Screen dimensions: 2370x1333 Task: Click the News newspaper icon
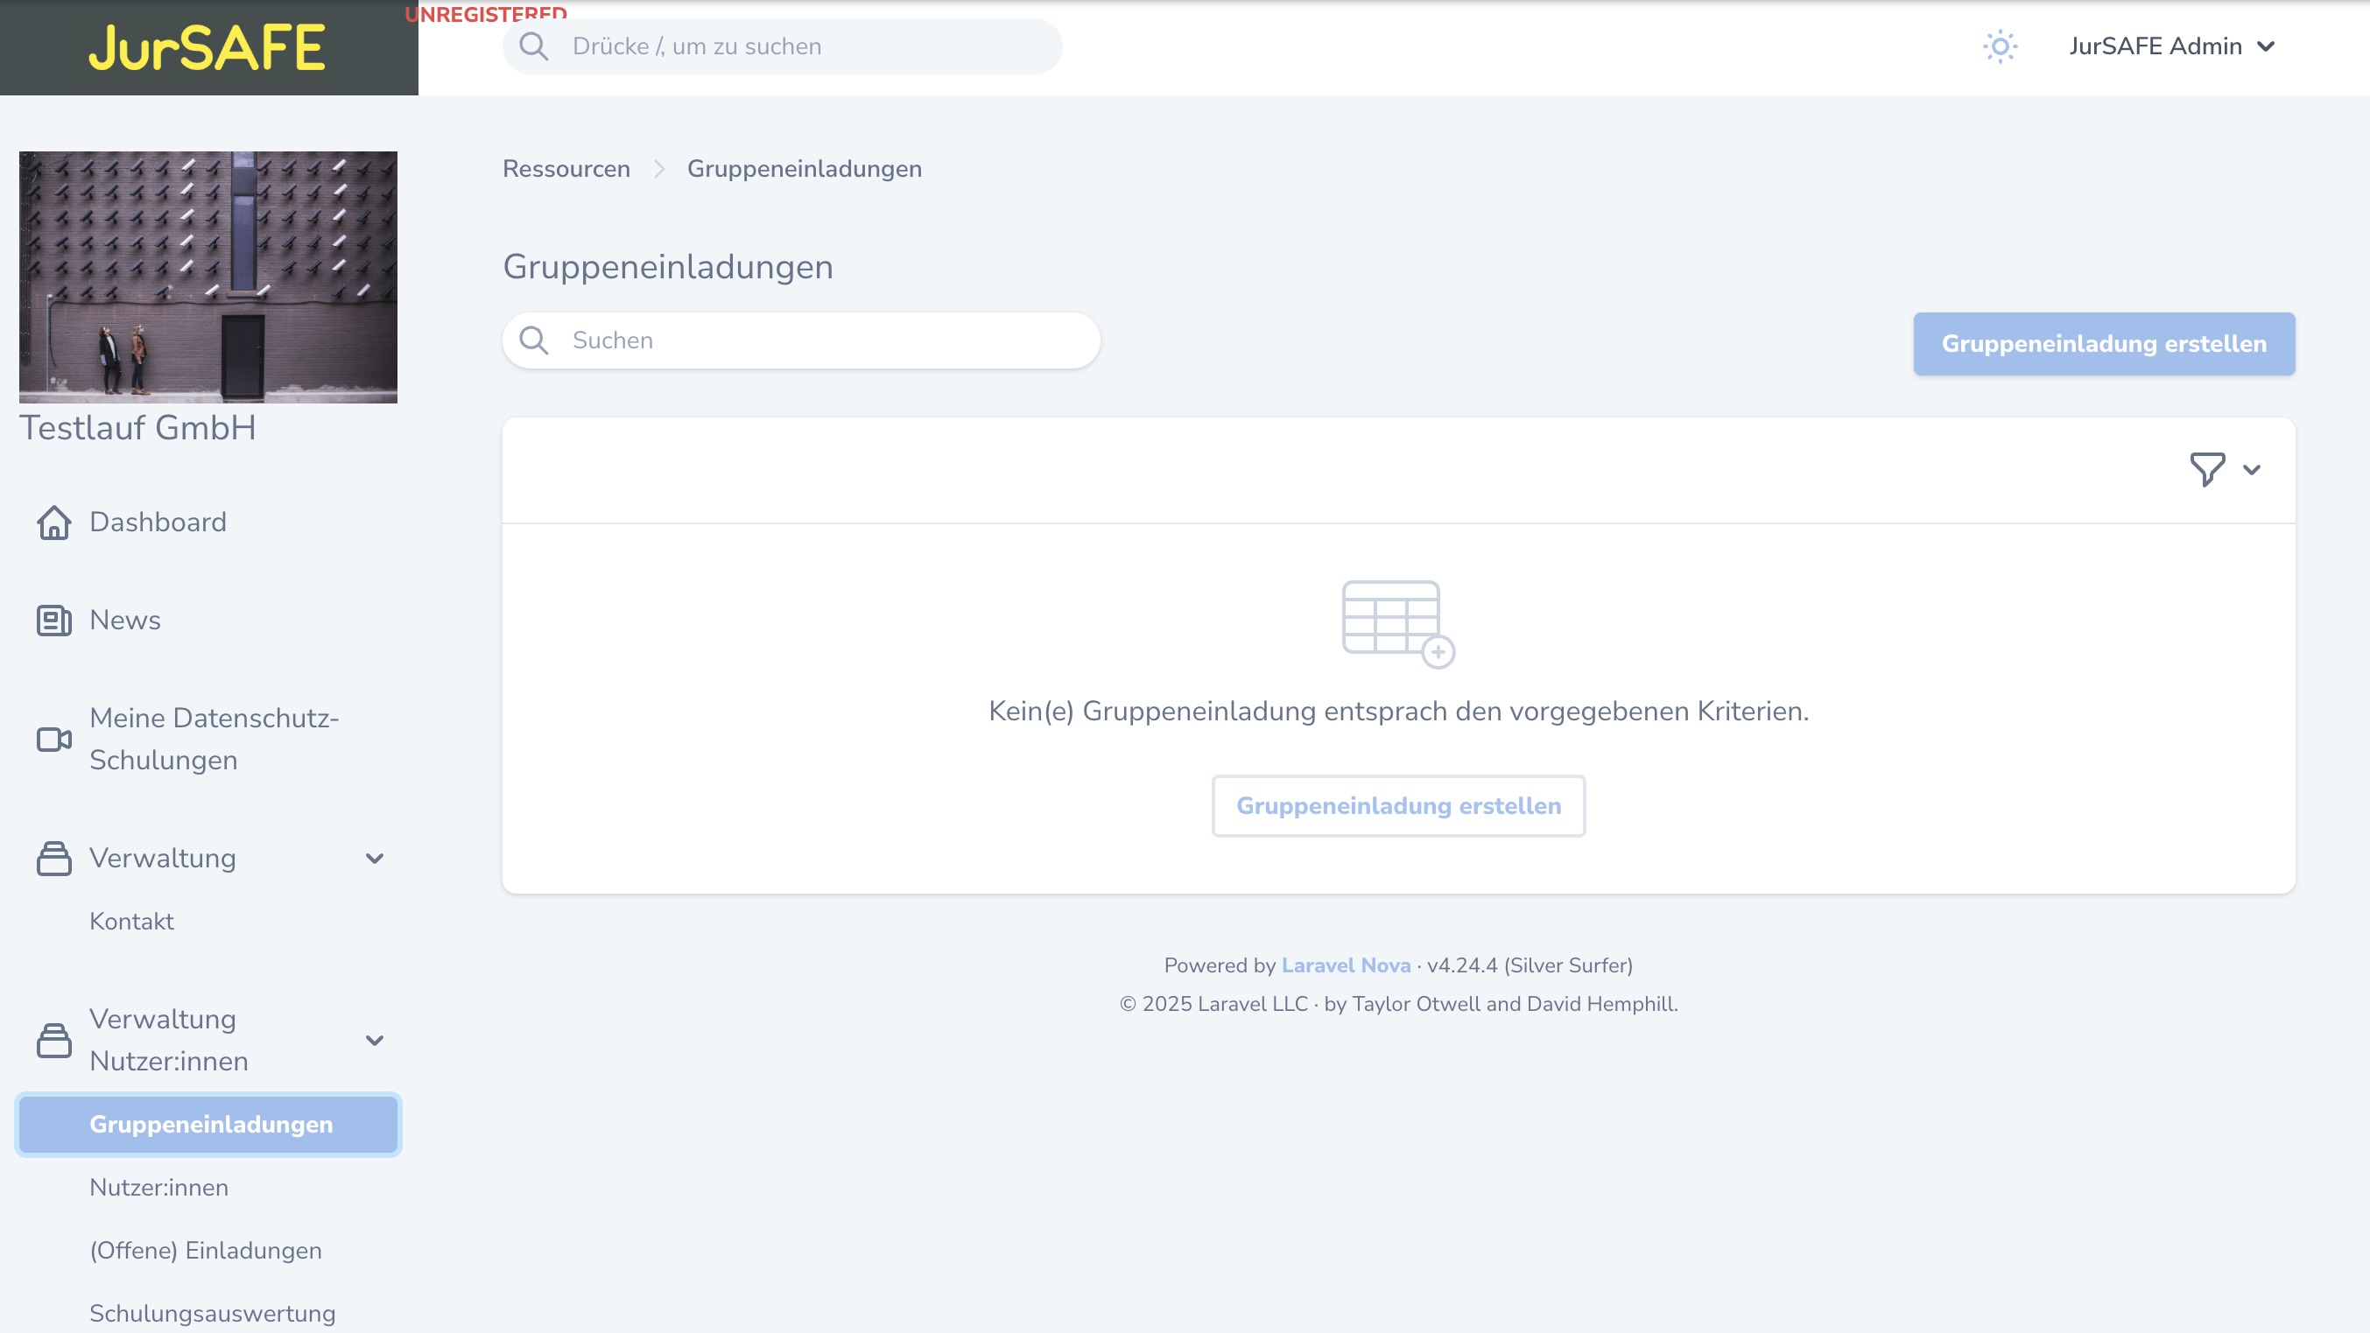click(x=53, y=620)
